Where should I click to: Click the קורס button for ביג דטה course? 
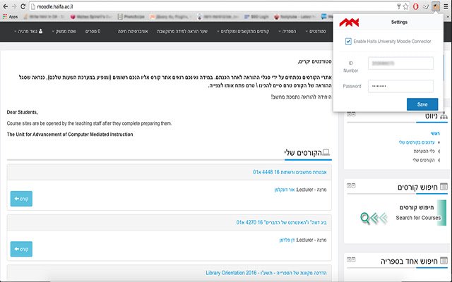tap(21, 249)
